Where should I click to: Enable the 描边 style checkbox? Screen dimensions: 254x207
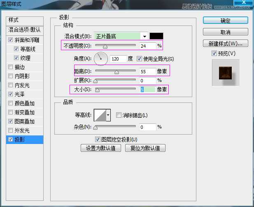click(x=10, y=67)
